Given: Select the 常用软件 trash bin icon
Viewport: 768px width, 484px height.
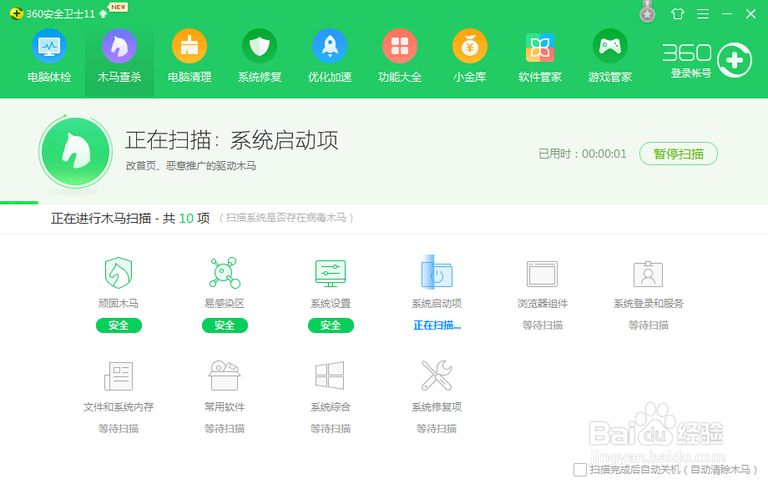Looking at the screenshot, I should 225,376.
